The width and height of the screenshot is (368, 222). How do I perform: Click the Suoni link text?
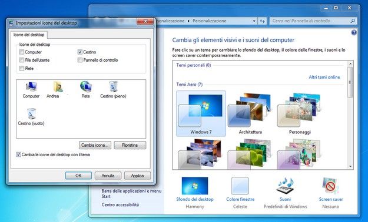click(x=285, y=199)
